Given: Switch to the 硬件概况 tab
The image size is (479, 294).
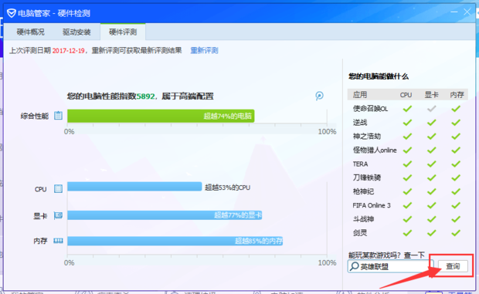Looking at the screenshot, I should pos(31,32).
